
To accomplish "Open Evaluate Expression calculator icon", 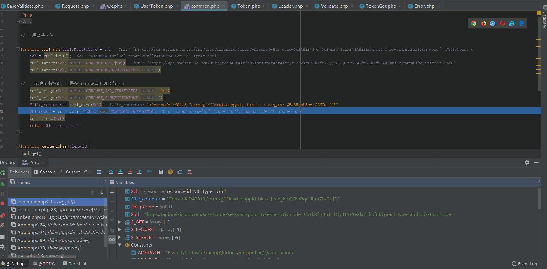I will tap(161, 172).
